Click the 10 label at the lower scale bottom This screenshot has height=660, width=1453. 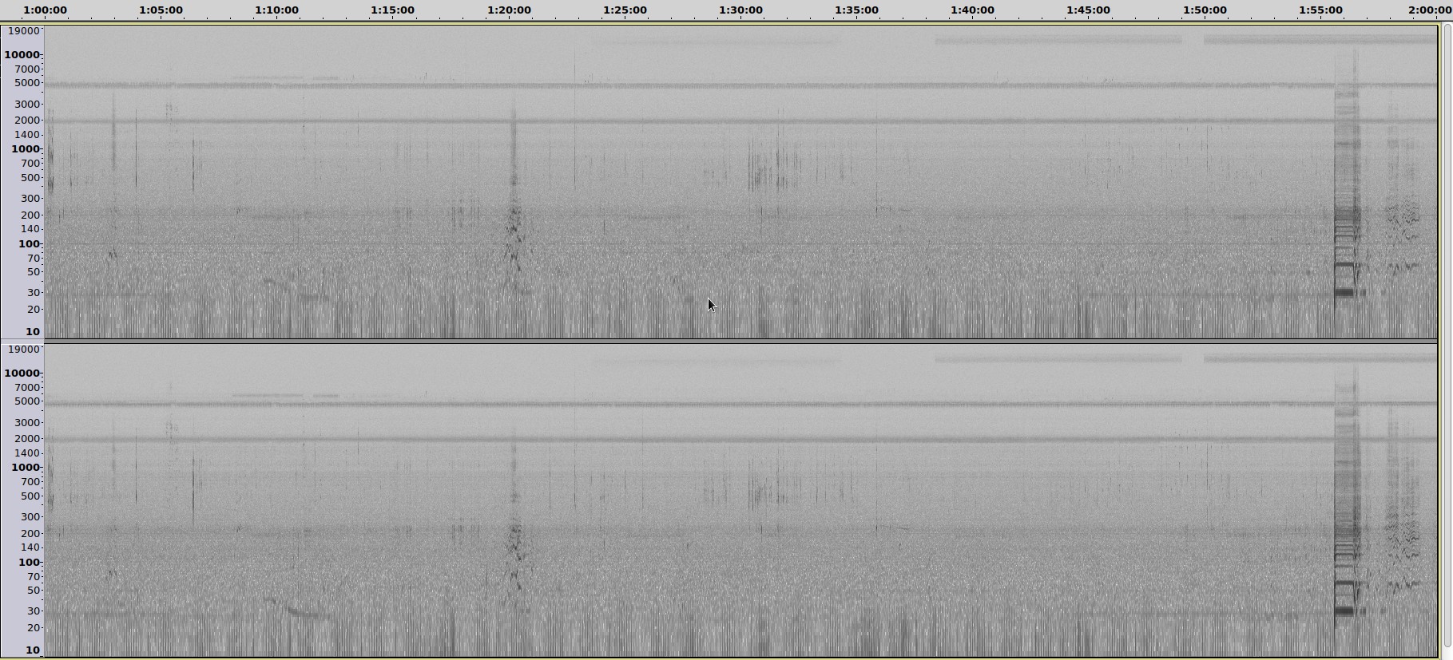(x=33, y=650)
